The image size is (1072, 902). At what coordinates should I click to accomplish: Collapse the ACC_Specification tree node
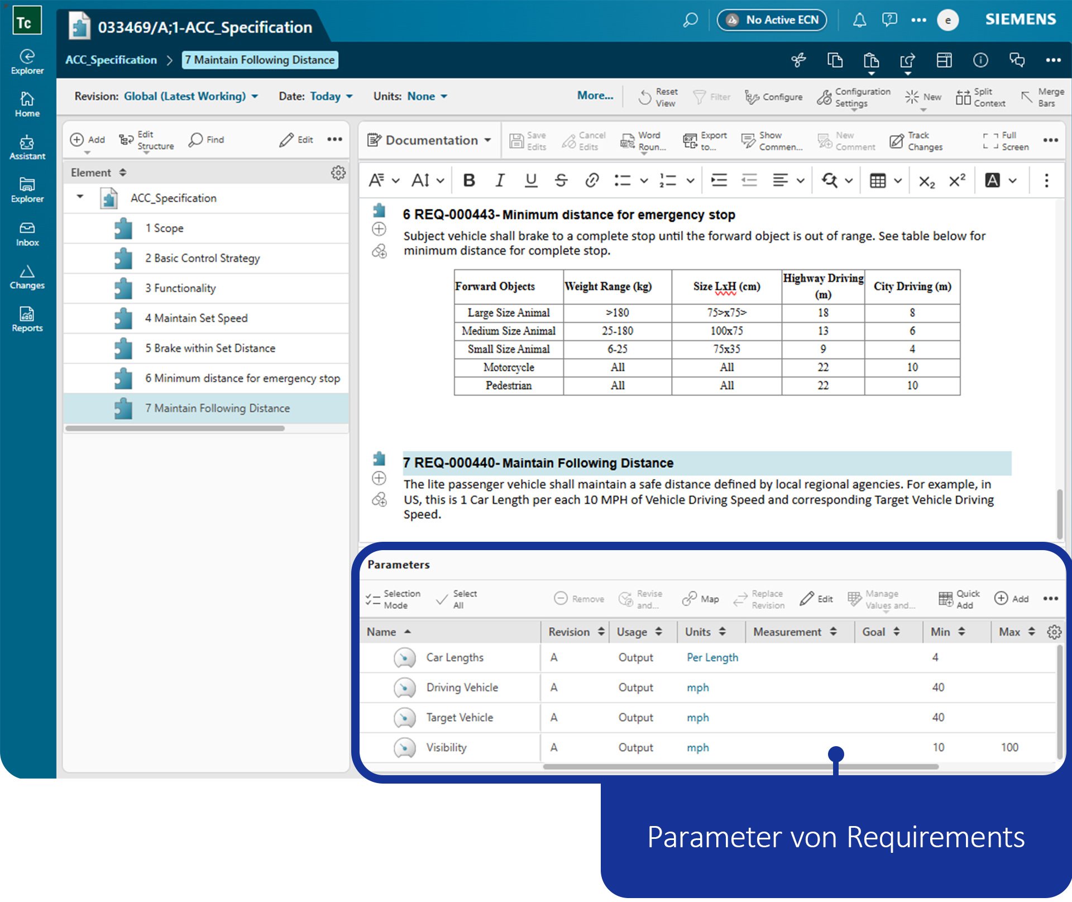pyautogui.click(x=79, y=197)
